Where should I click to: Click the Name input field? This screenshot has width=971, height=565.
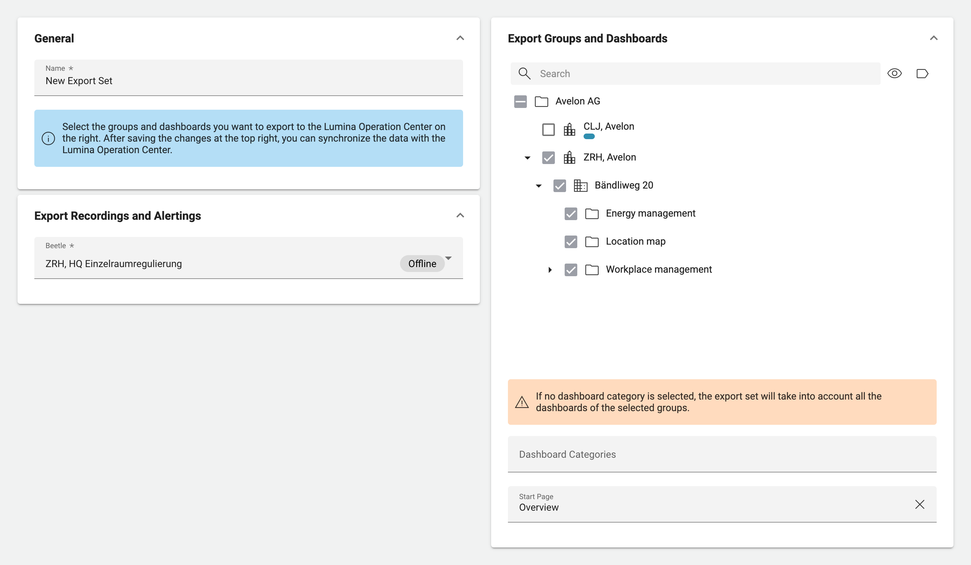tap(249, 77)
